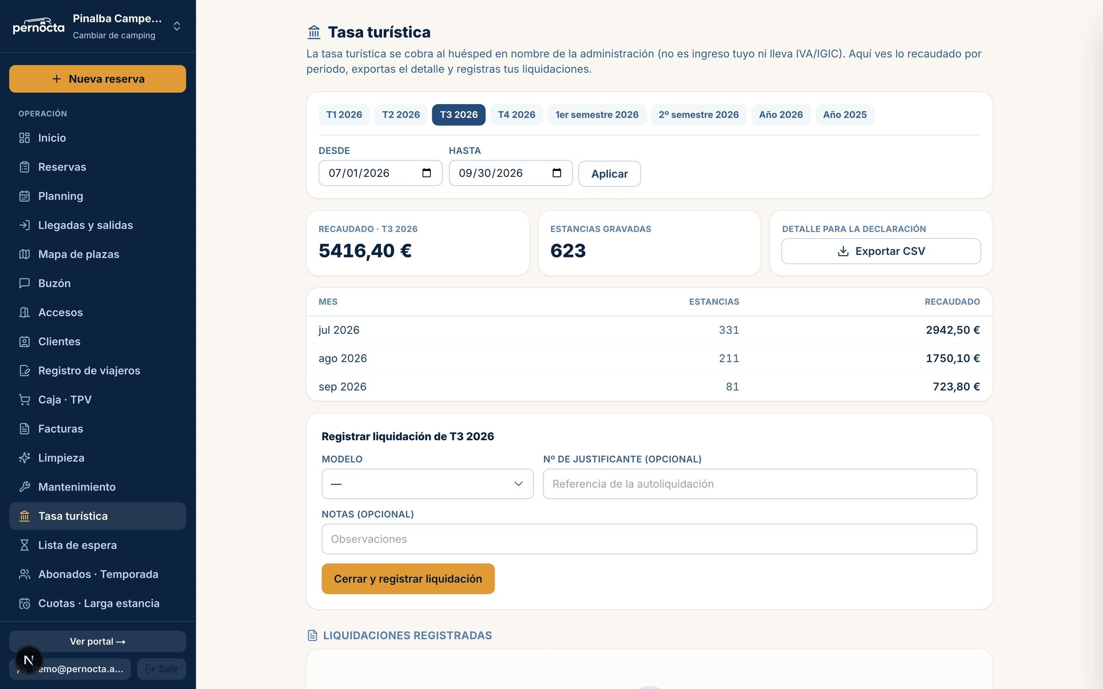Open the Ver portal link
The image size is (1103, 689).
click(97, 641)
